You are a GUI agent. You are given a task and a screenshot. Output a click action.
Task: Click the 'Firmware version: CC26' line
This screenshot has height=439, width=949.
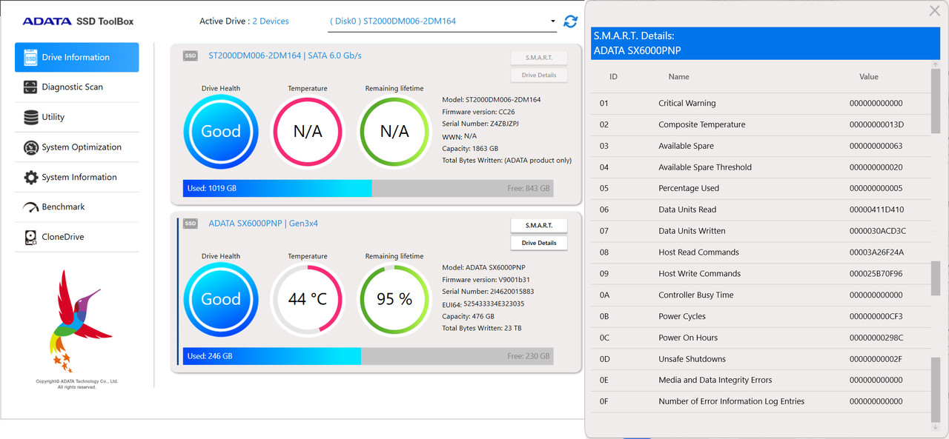click(x=478, y=112)
